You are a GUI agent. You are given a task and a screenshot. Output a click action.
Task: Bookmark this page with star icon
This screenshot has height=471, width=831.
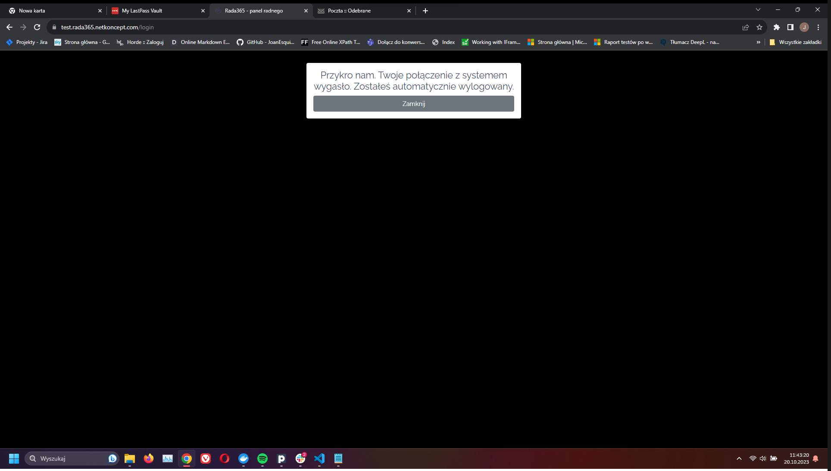759,27
